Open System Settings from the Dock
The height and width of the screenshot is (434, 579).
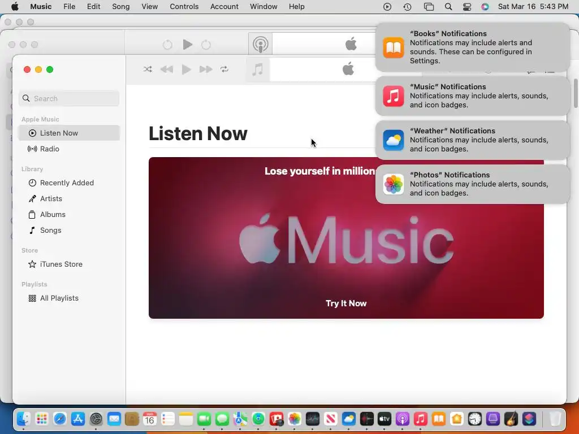96,419
